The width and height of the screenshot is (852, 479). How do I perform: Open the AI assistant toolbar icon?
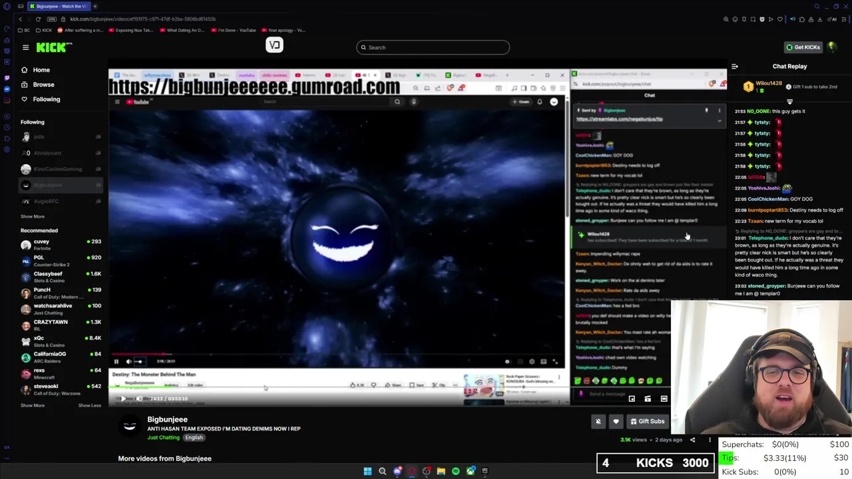point(832,19)
